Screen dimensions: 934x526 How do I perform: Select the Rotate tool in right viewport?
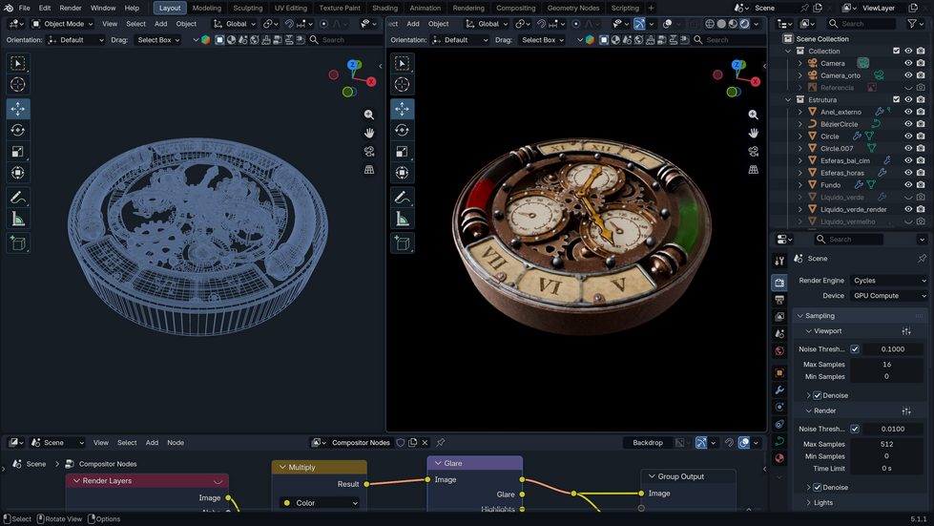coord(402,130)
